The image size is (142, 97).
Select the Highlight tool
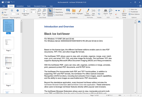[80, 12]
